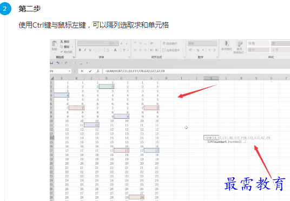Screen dimensions: 290x201
Task: Open the font size 11 dropdown
Action: (117, 43)
